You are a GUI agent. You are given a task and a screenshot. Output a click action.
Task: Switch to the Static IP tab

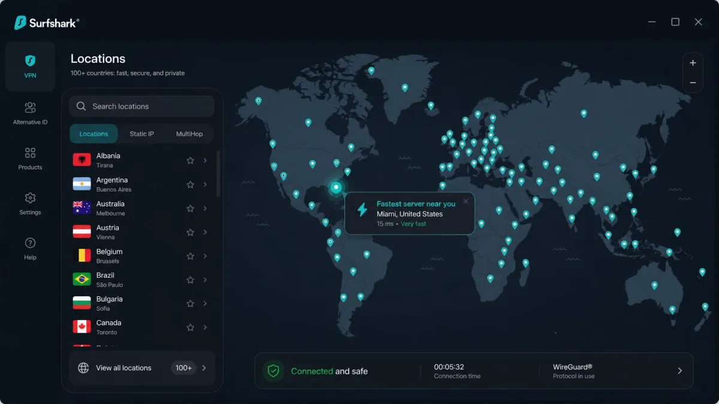[142, 134]
